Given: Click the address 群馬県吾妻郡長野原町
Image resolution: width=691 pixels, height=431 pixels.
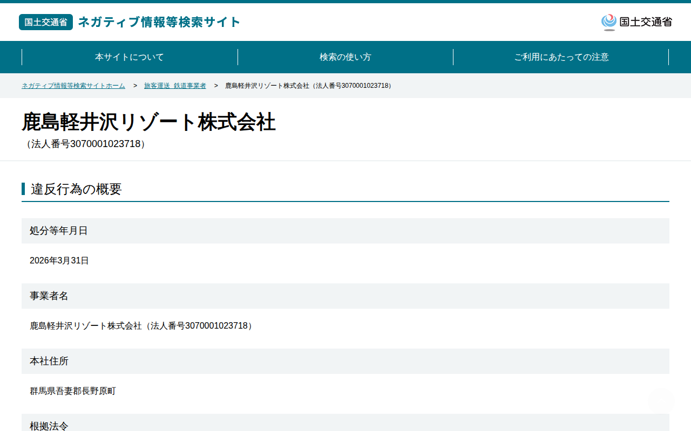Looking at the screenshot, I should (73, 391).
